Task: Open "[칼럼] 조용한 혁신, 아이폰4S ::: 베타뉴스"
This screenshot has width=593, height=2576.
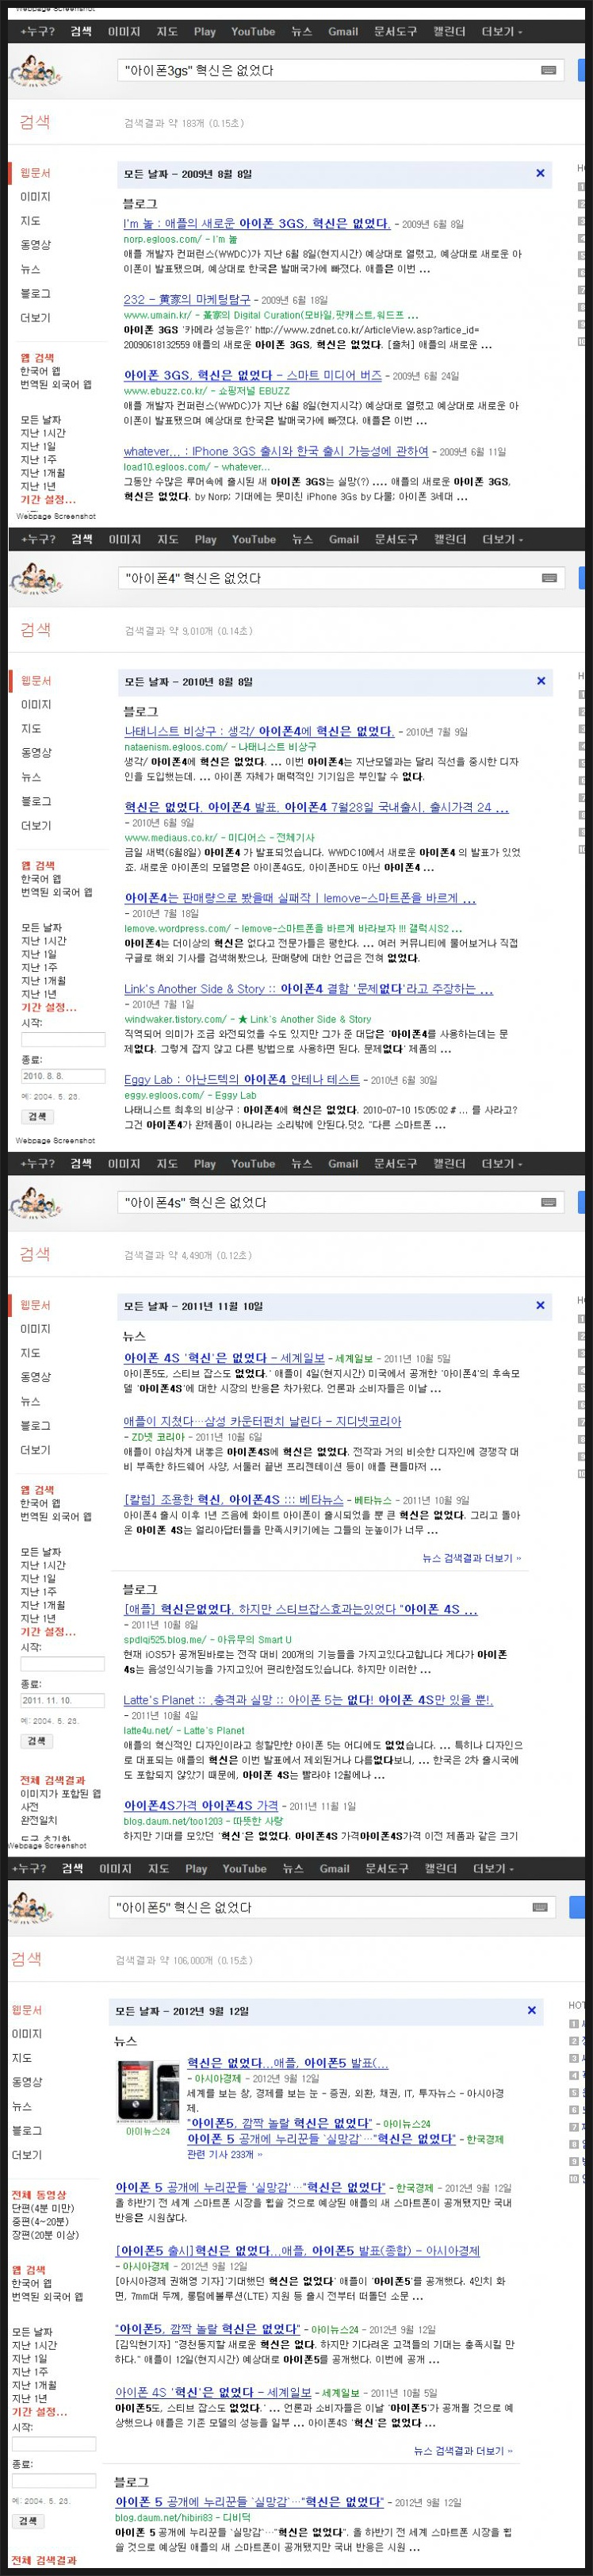Action: pos(234,1500)
